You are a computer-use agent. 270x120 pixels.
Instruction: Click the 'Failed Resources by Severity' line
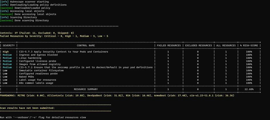54,36
